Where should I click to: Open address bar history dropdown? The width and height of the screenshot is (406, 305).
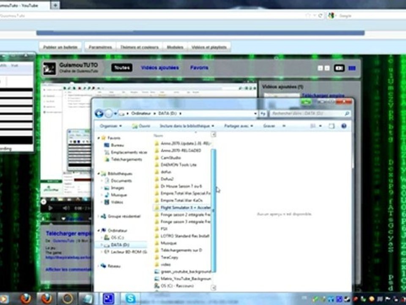pyautogui.click(x=255, y=114)
